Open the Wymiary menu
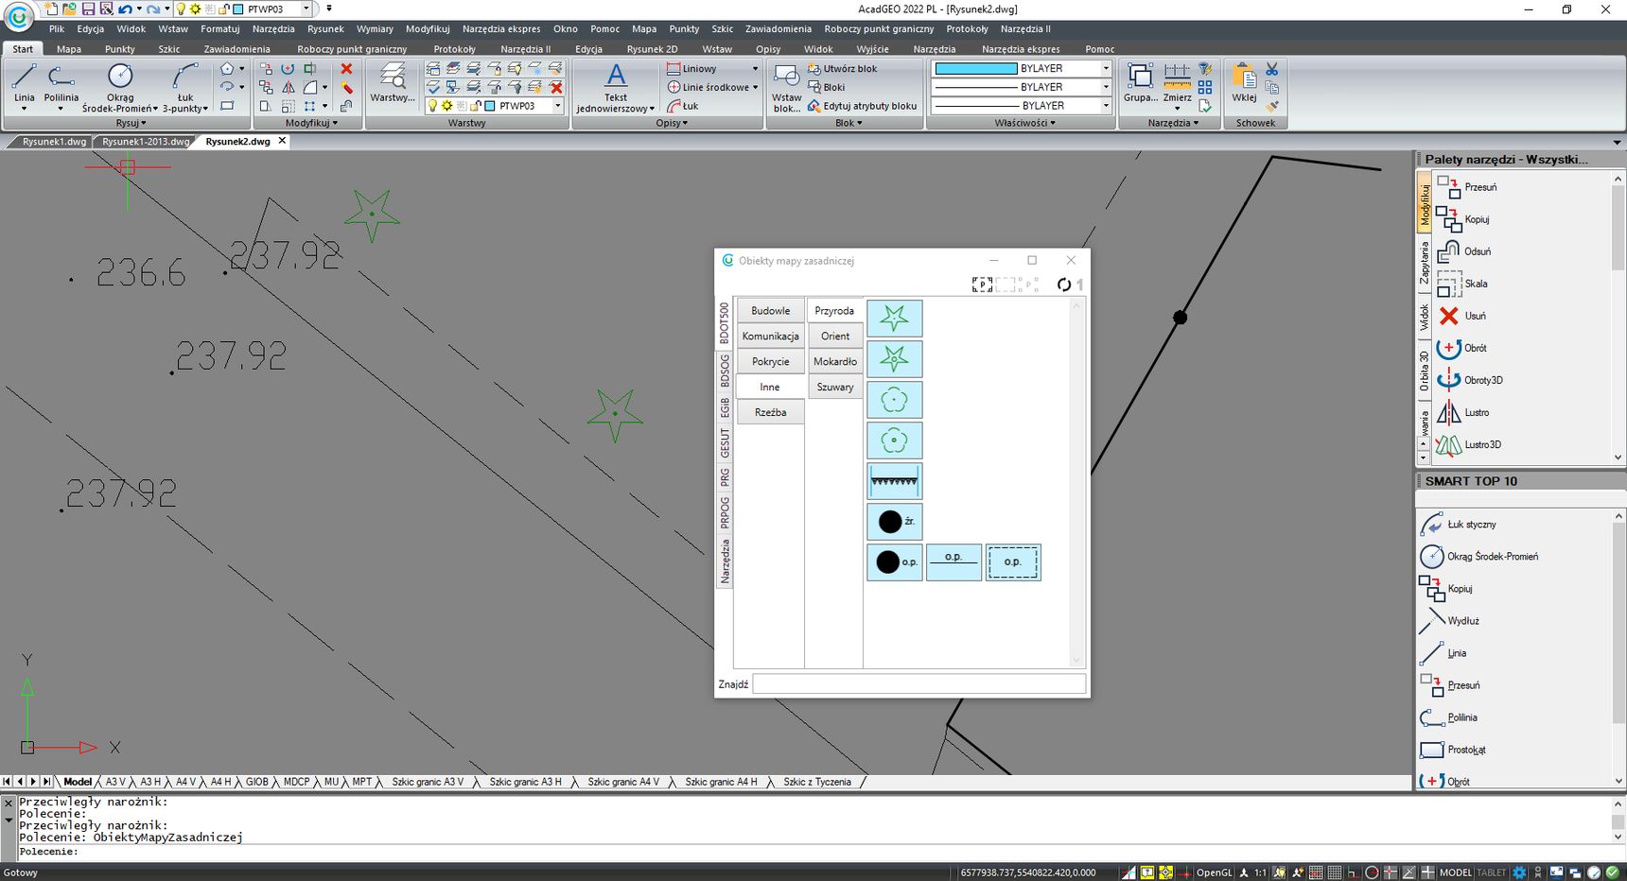The width and height of the screenshot is (1627, 881). (x=375, y=29)
